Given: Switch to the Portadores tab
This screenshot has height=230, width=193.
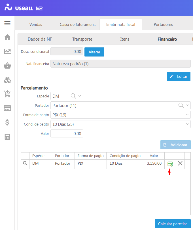Looking at the screenshot, I should tap(163, 24).
